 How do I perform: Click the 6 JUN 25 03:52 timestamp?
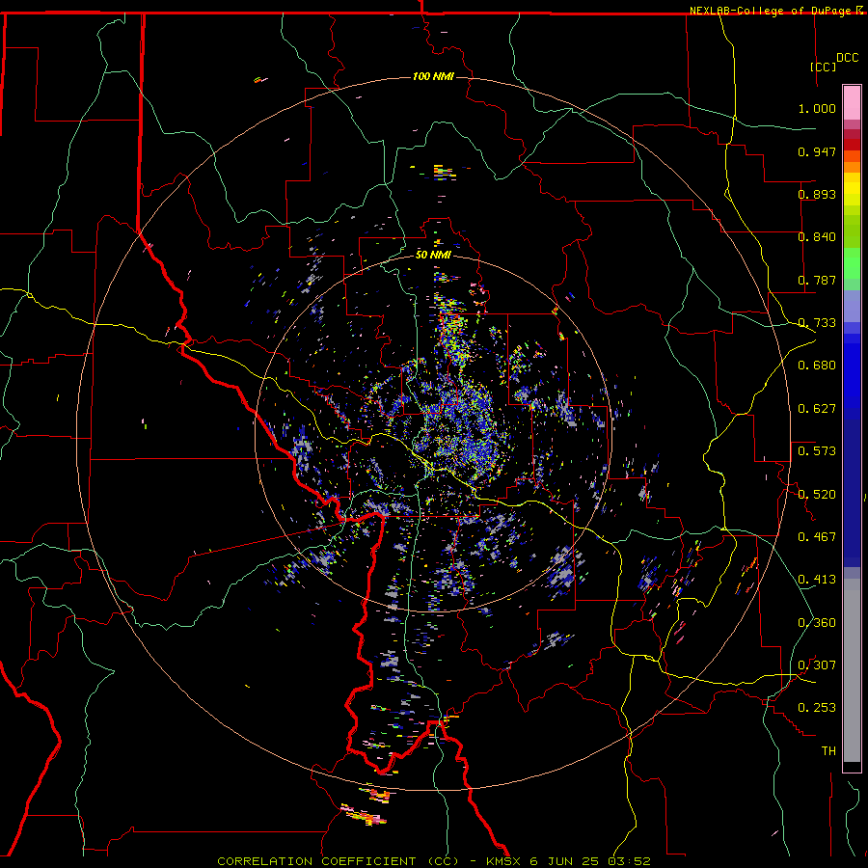tap(589, 861)
